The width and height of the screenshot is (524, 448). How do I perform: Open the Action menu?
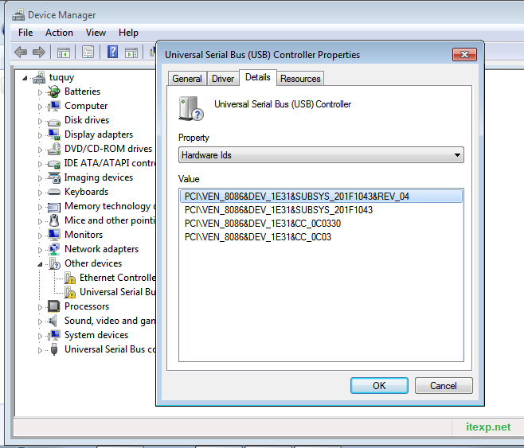(x=59, y=33)
